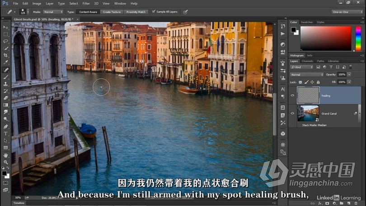Select the Dodge tool
The height and width of the screenshot is (206, 366).
[x=5, y=119]
